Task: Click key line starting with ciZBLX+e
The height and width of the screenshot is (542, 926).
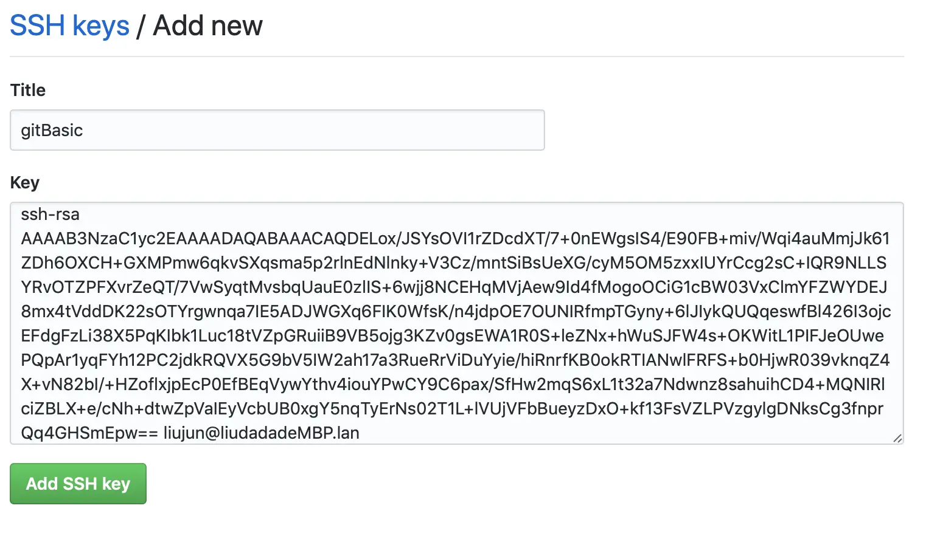Action: coord(452,408)
